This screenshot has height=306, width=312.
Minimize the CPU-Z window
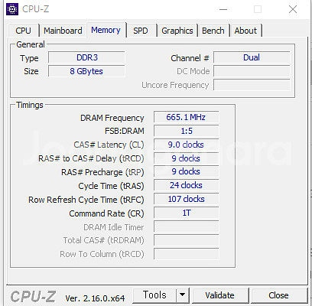point(223,9)
